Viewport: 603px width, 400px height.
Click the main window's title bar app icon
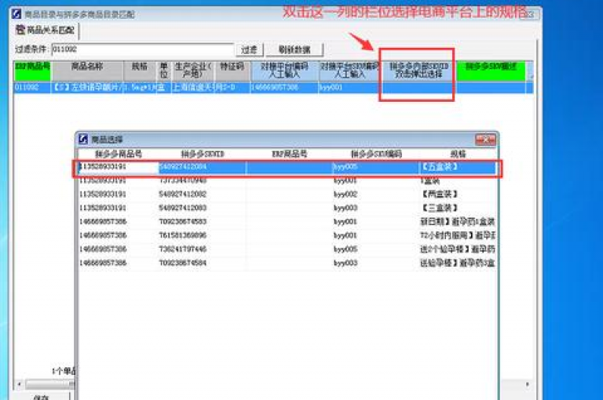pos(16,14)
